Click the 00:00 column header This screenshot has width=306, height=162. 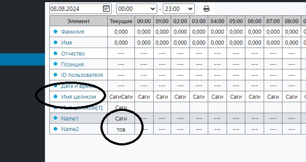point(144,21)
